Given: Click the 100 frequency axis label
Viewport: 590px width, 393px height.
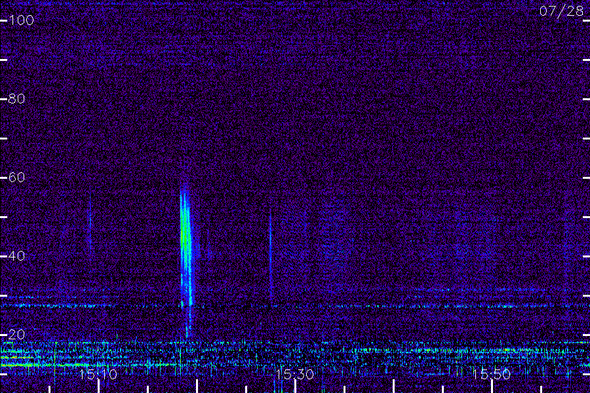Looking at the screenshot, I should (21, 20).
